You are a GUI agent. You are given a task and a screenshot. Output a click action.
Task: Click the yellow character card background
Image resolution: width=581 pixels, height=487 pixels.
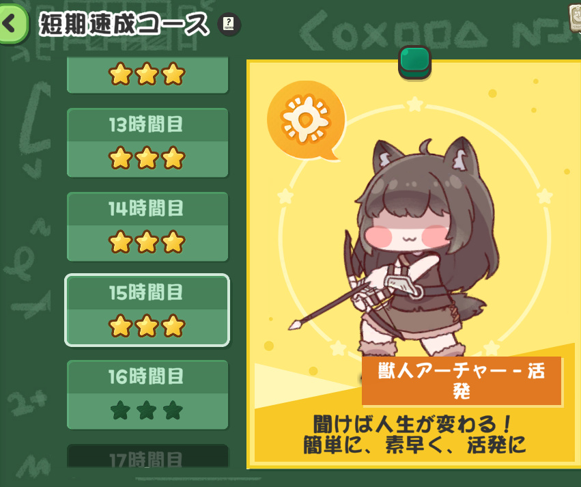(x=414, y=264)
